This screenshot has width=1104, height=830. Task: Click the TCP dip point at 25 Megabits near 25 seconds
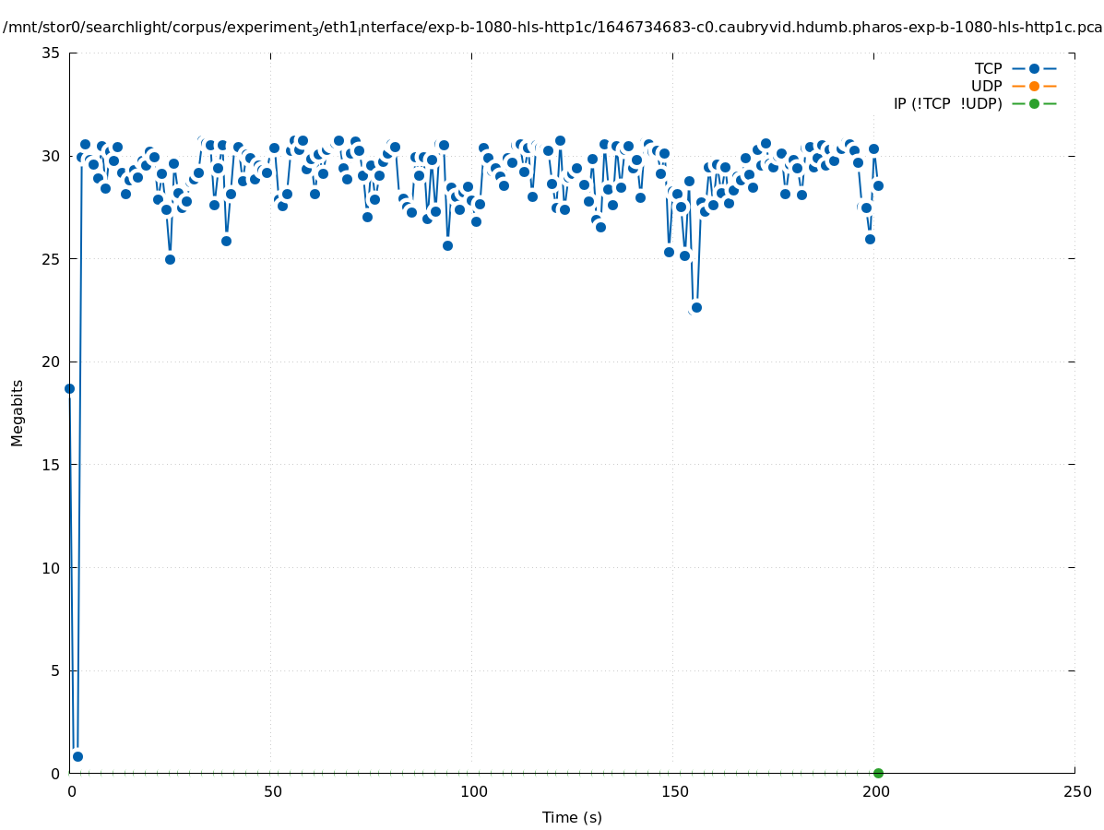click(x=170, y=259)
